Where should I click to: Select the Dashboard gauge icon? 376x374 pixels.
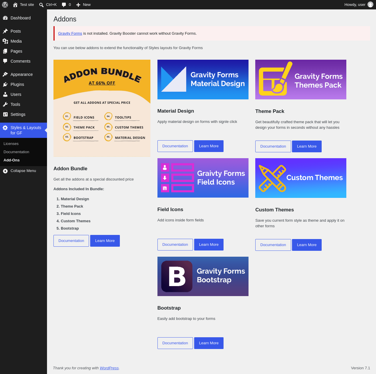point(5,18)
